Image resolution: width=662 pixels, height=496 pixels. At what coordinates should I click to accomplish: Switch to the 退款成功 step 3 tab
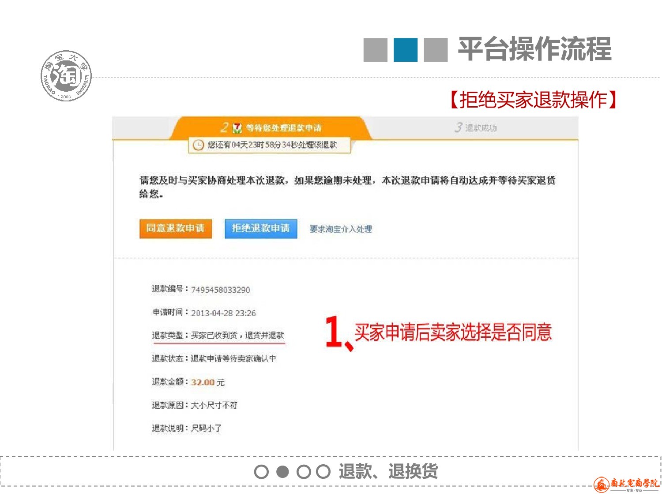(x=476, y=128)
